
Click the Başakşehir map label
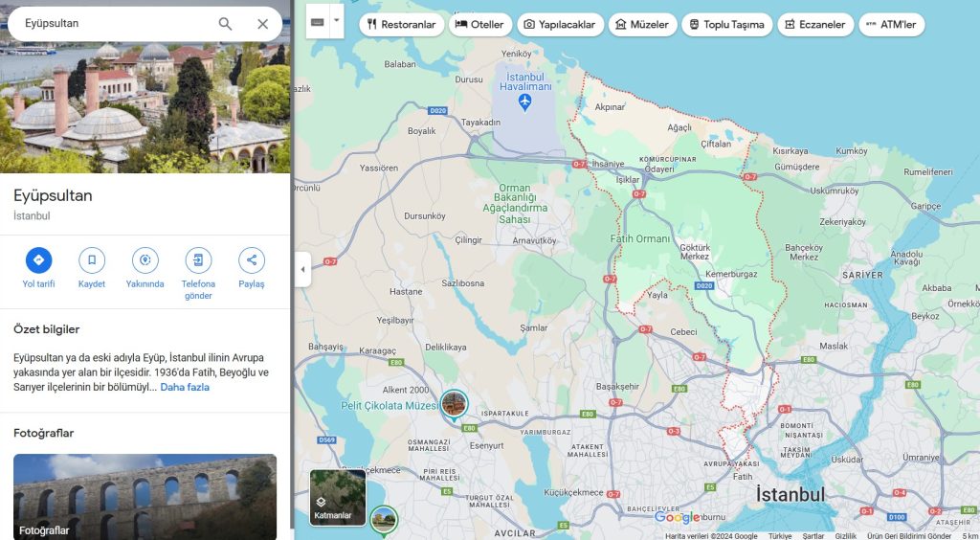click(x=617, y=387)
